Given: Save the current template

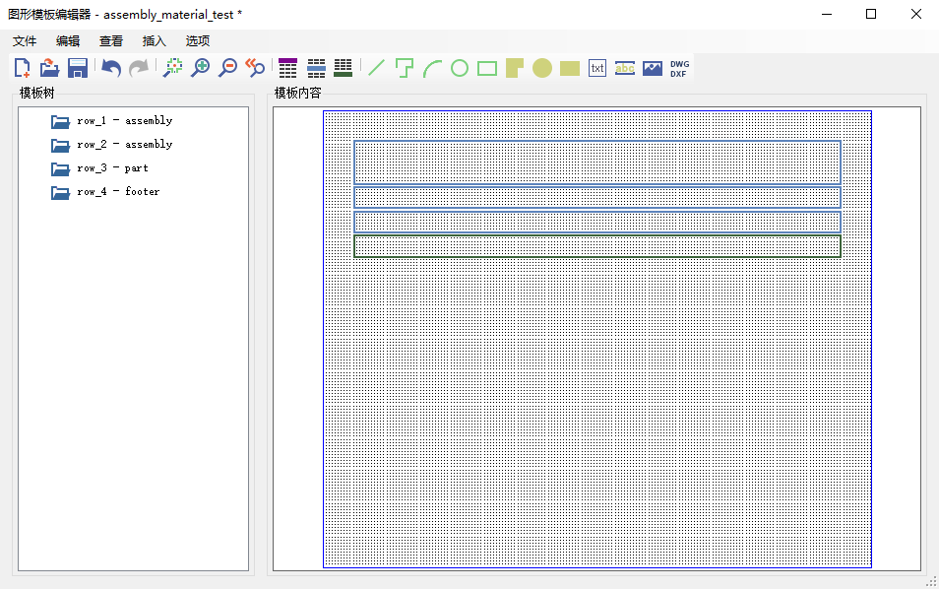Looking at the screenshot, I should click(x=78, y=68).
